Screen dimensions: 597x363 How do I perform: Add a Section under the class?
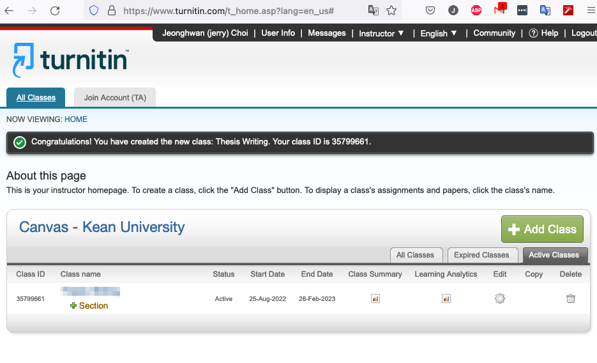(89, 306)
